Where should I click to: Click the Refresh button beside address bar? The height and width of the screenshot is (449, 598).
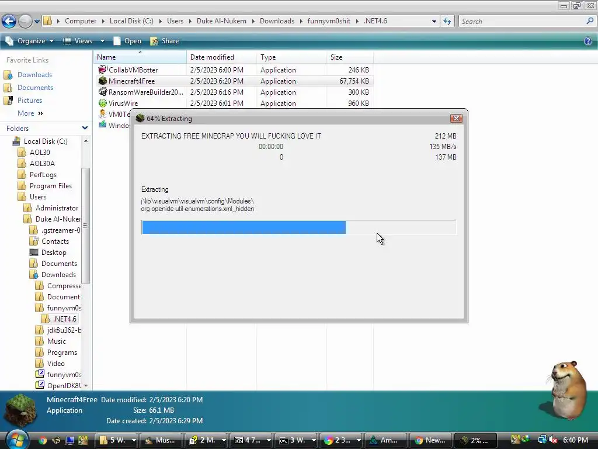pyautogui.click(x=447, y=22)
